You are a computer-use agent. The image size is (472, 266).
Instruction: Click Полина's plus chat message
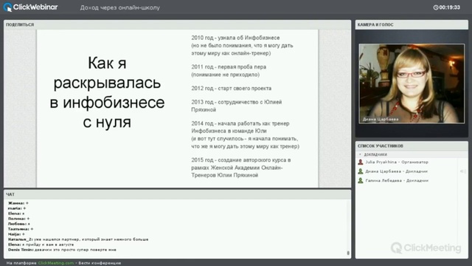18,219
